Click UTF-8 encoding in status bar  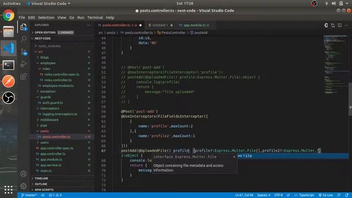point(278,195)
